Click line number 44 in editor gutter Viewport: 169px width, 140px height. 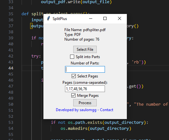click(x=11, y=68)
